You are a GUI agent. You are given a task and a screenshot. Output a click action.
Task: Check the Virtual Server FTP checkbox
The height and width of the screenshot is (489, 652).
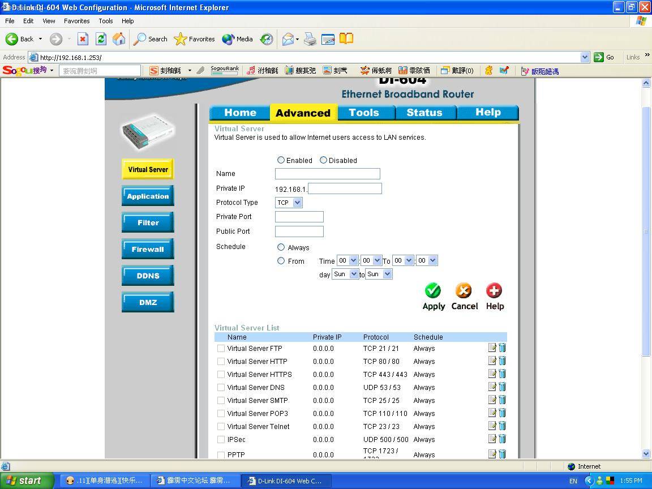pyautogui.click(x=221, y=349)
